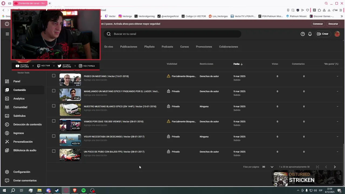
Task: Open thumbnail of VAMOS POR ESAS 100.000 VIEWS
Action: coord(70,125)
